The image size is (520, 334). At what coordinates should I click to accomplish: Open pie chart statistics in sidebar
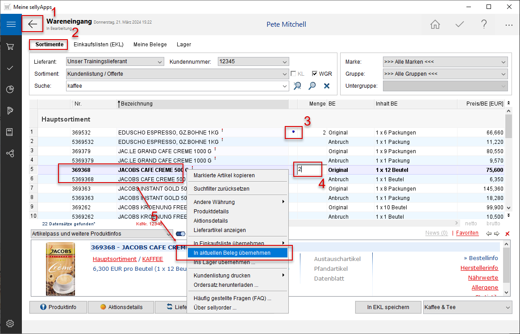11,90
